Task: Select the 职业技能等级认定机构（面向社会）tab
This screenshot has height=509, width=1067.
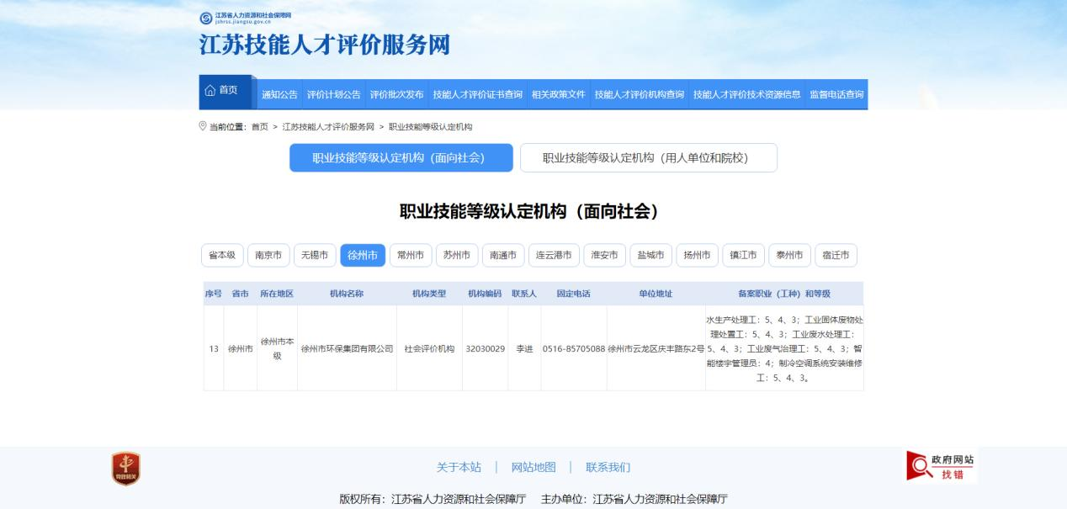Action: tap(401, 157)
